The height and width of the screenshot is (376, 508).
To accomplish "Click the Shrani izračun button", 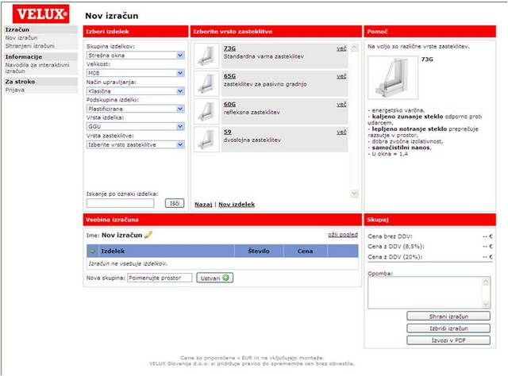I will pos(447,317).
